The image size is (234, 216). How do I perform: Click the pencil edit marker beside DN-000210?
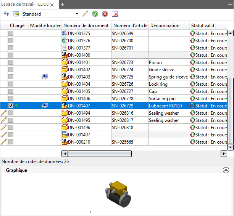(4, 142)
